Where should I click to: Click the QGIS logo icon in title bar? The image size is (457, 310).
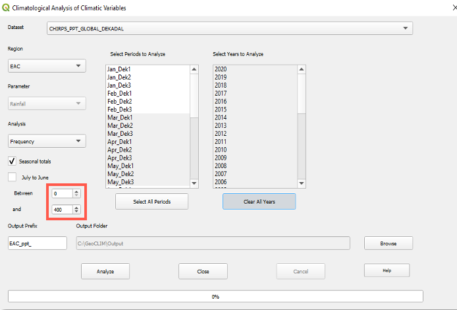[x=7, y=8]
